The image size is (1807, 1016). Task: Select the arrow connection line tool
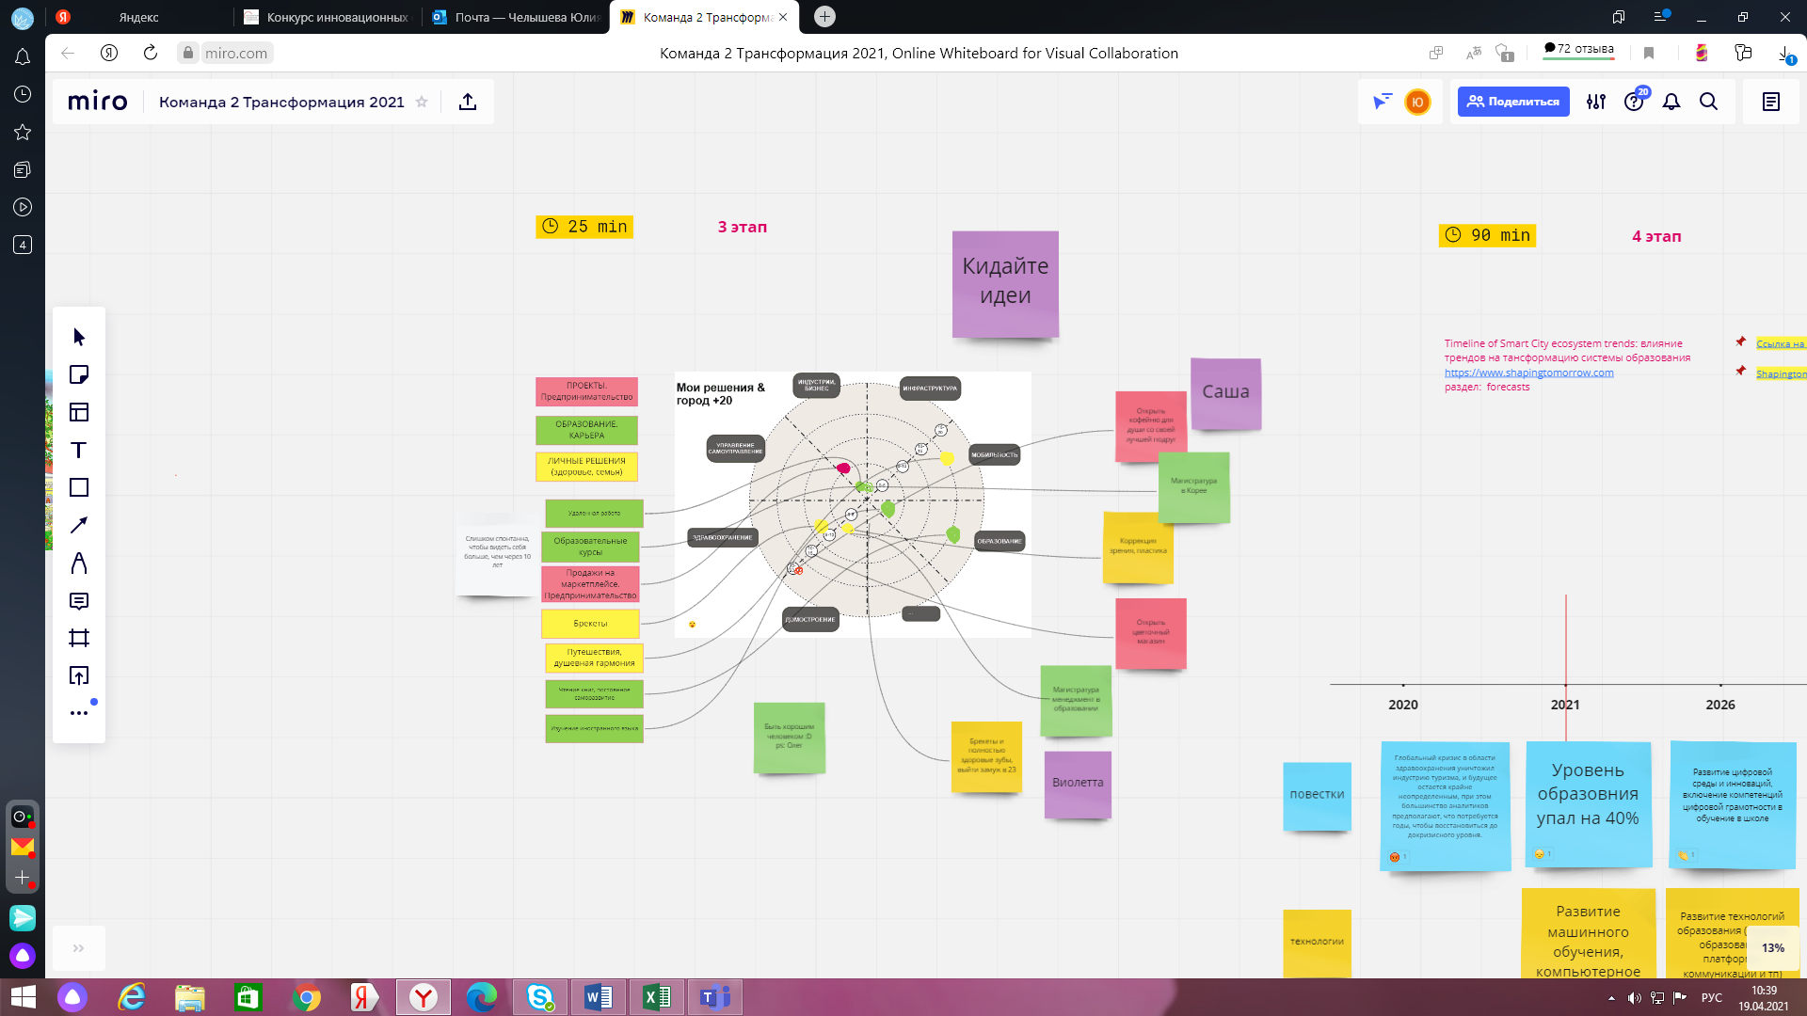point(79,525)
